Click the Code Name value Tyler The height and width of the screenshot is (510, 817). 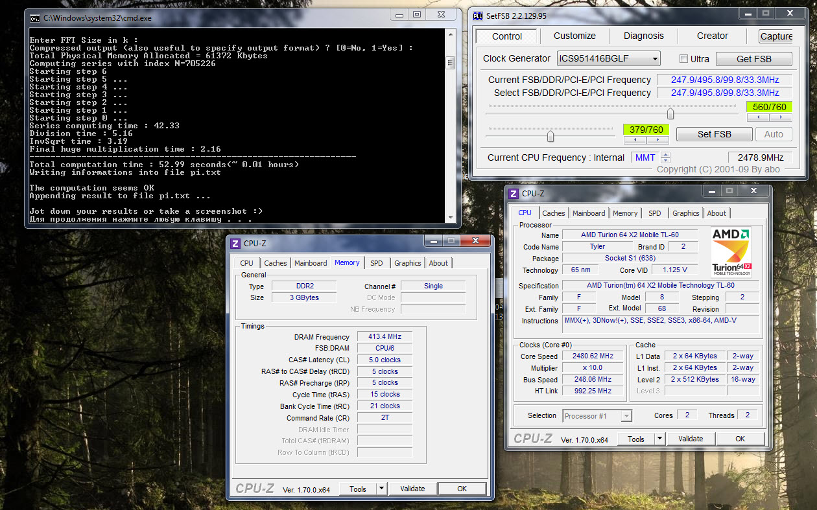[x=597, y=246]
